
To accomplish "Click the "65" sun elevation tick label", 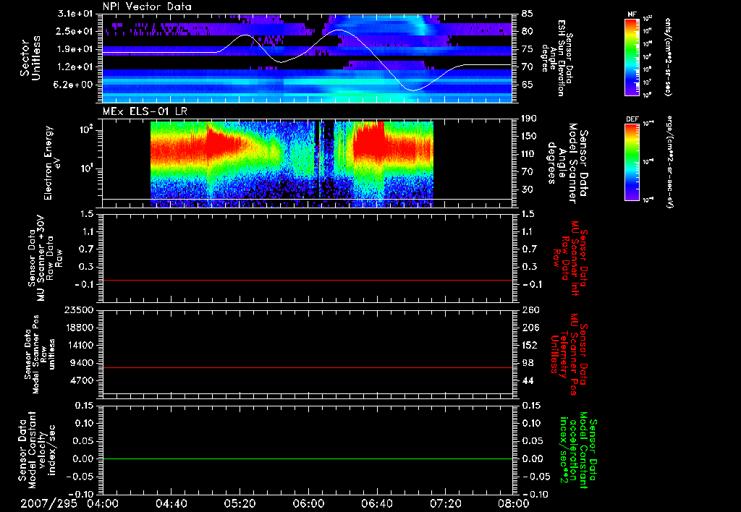I will pos(528,85).
